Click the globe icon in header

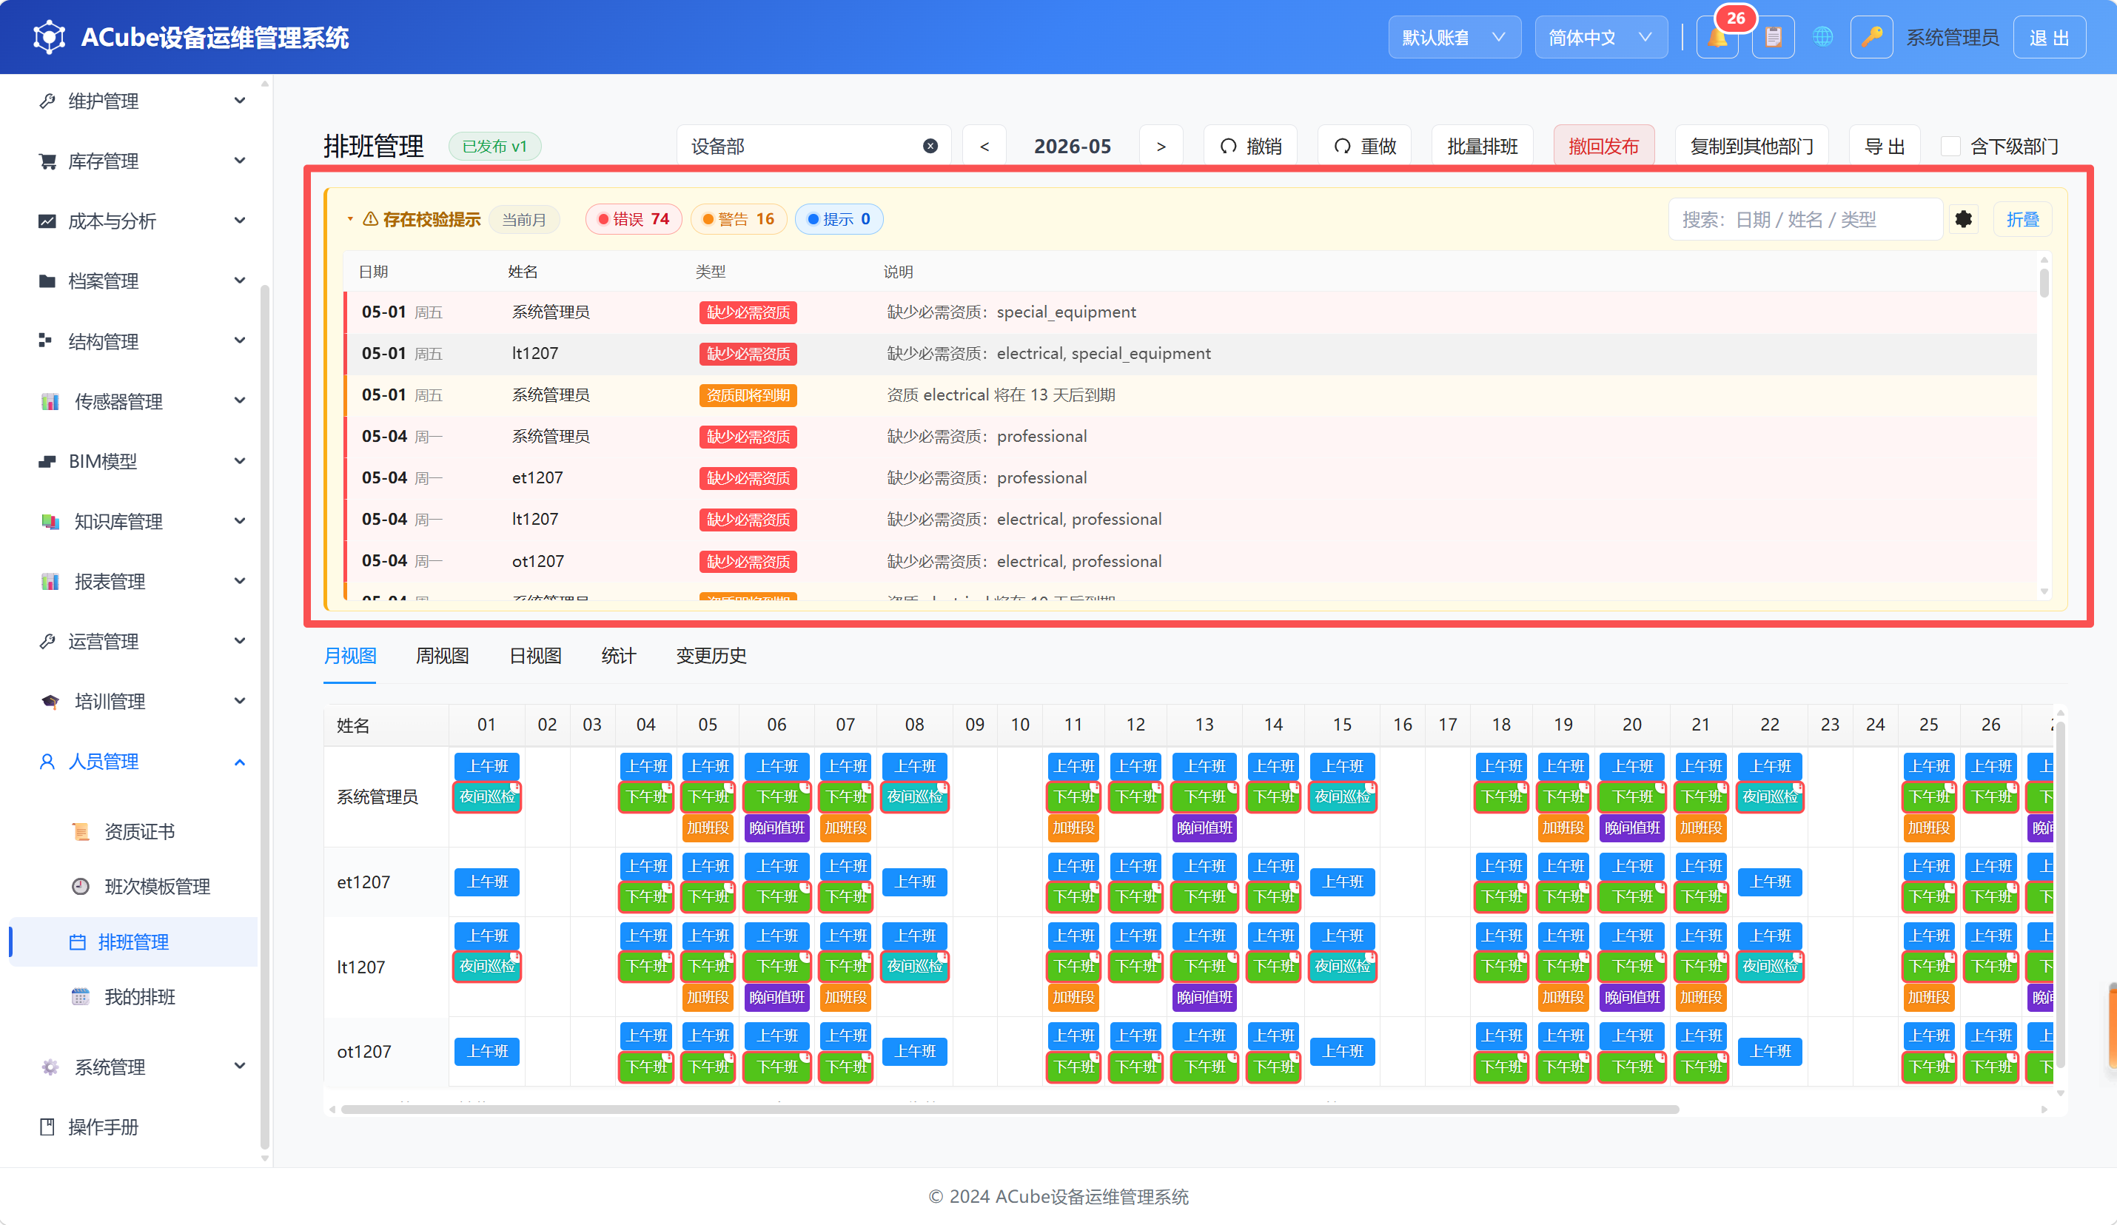coord(1822,38)
